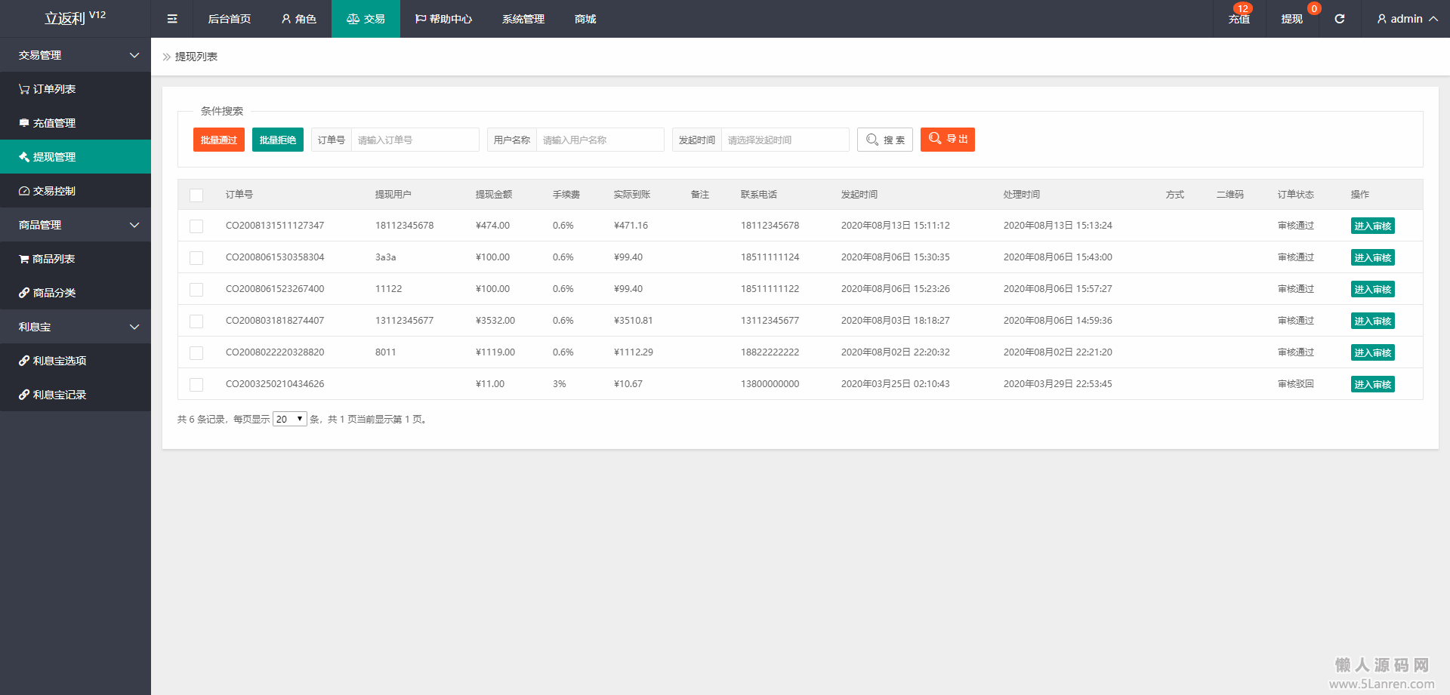Select the checkbox for order CO2003250210434626
The width and height of the screenshot is (1450, 695).
coord(196,384)
